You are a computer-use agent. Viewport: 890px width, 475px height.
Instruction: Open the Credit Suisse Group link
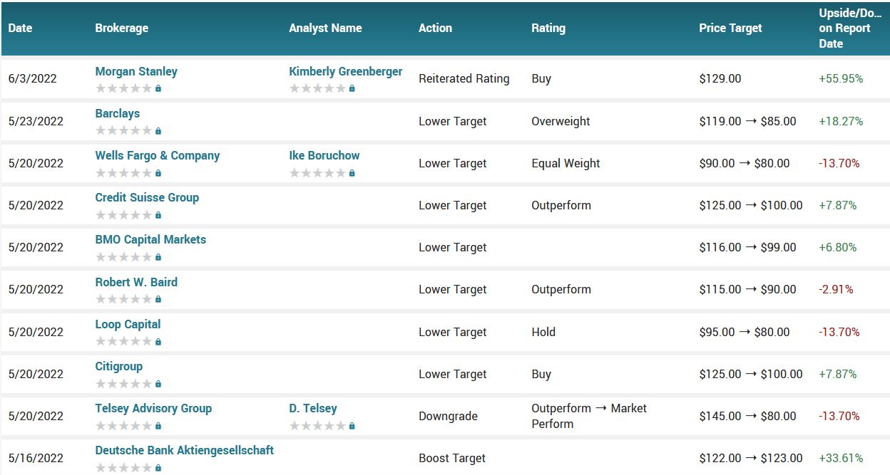coord(147,197)
